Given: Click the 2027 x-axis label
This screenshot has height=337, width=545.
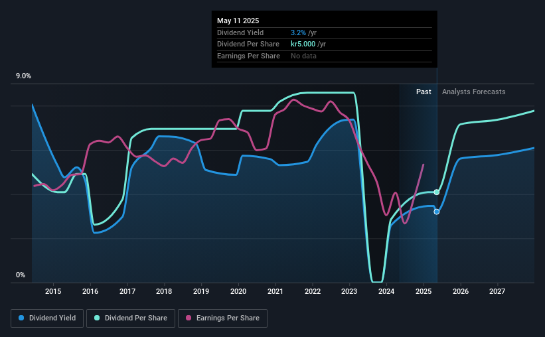Looking at the screenshot, I should (497, 291).
